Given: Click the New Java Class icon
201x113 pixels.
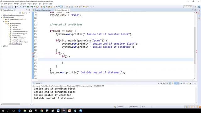Looking at the screenshot, I should click(44, 7).
